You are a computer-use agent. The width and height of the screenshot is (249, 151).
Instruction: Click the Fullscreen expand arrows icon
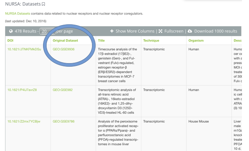point(161,31)
